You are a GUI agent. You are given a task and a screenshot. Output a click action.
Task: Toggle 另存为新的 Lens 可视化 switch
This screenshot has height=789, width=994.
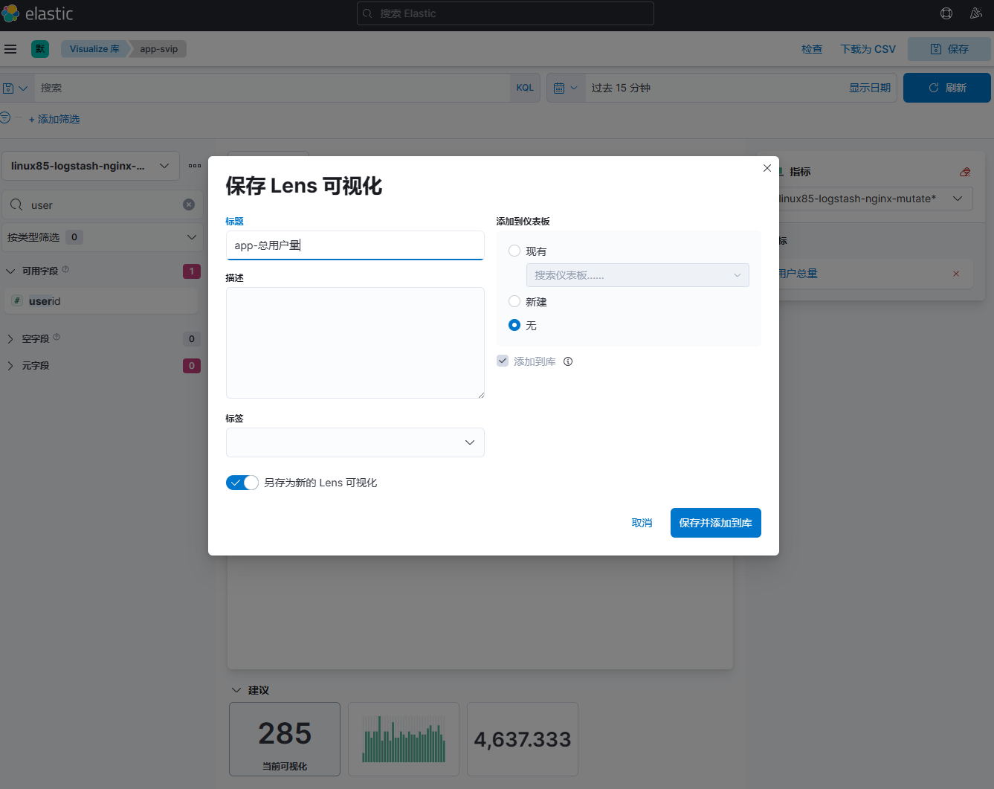click(242, 483)
